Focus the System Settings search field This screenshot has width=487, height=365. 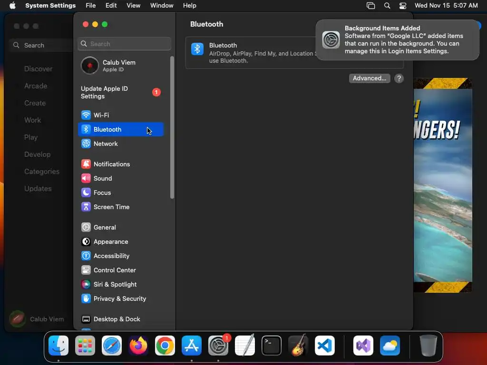coord(124,44)
